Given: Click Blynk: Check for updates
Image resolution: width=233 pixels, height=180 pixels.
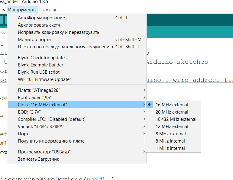Looking at the screenshot, I should point(77,58).
